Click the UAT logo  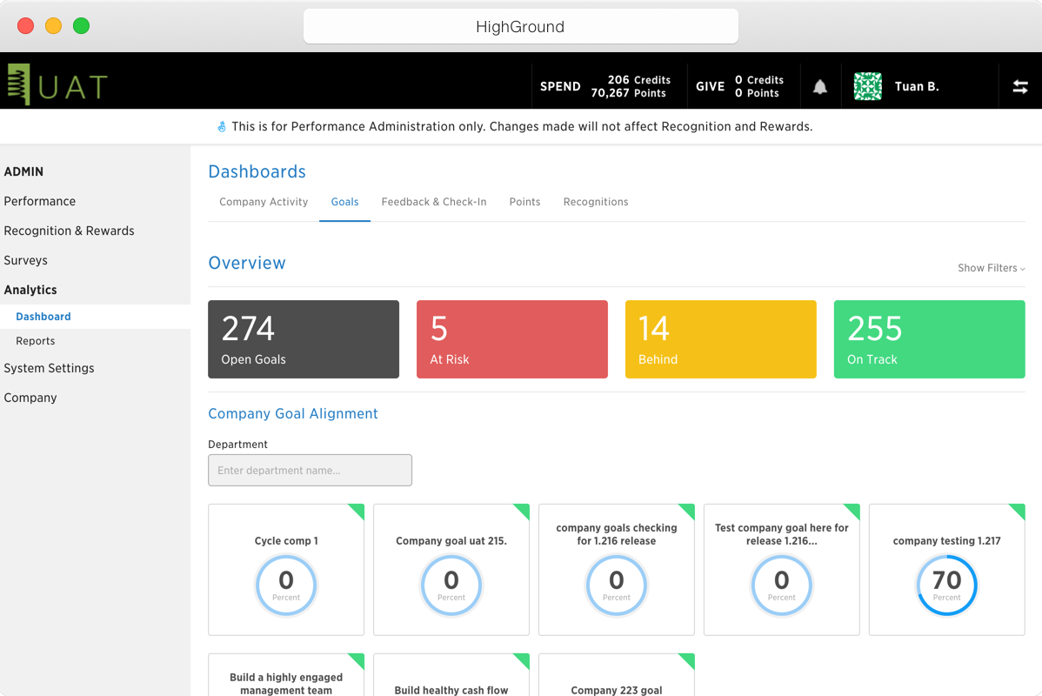coord(57,85)
